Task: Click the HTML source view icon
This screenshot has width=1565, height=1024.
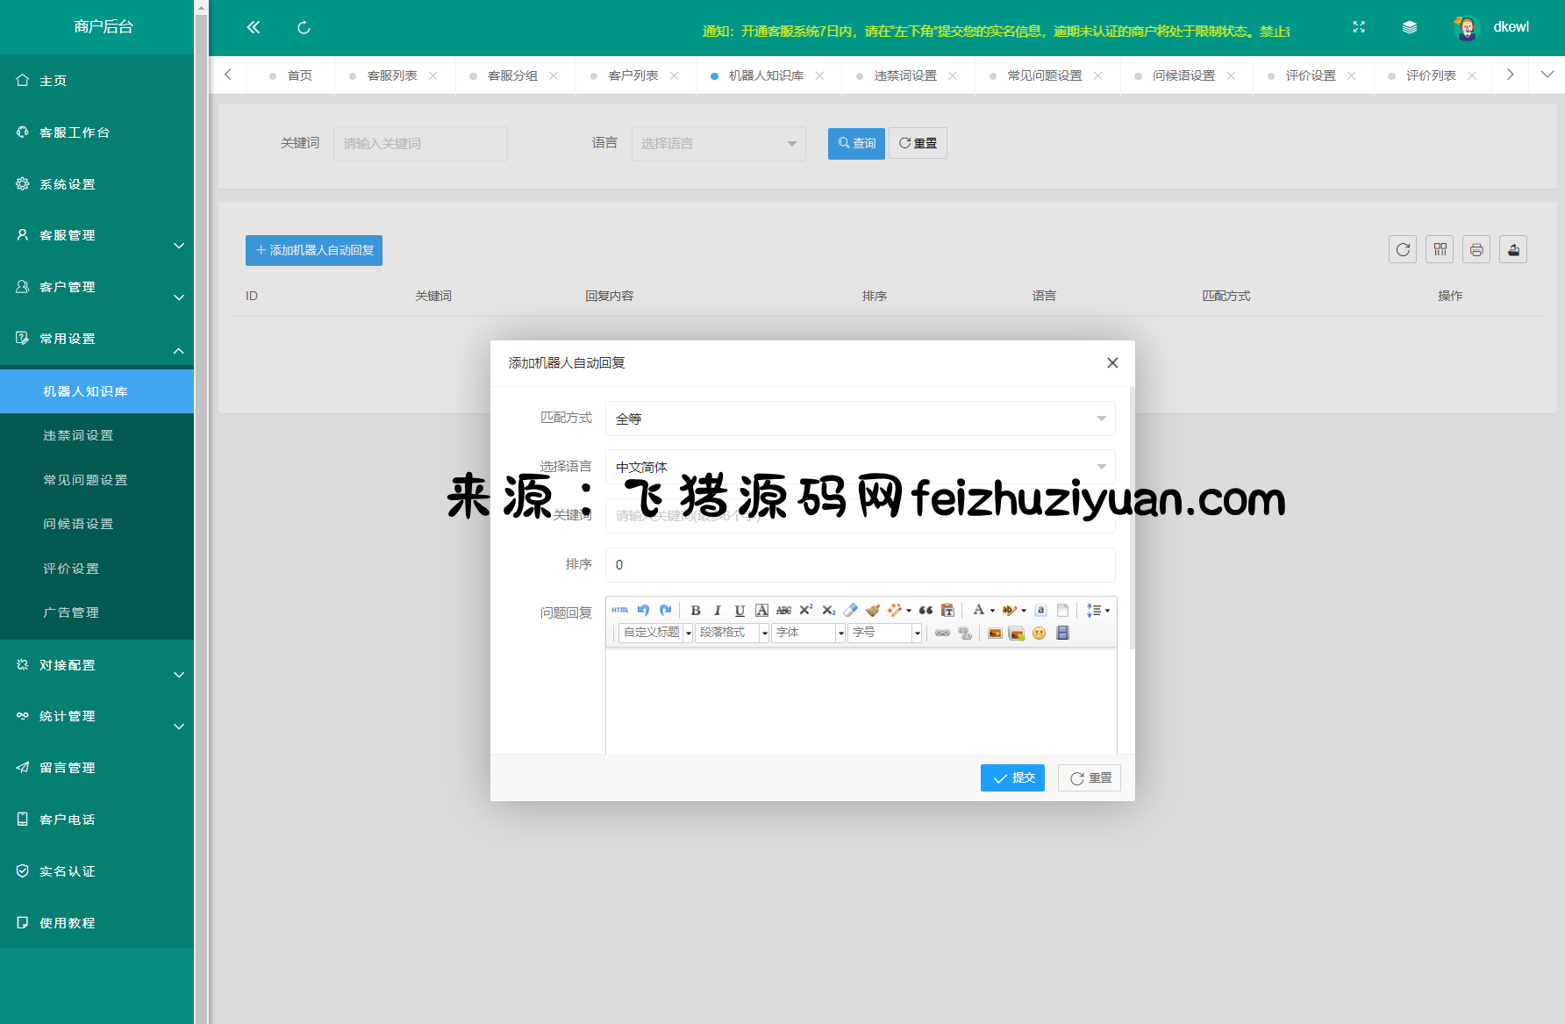Action: 620,610
